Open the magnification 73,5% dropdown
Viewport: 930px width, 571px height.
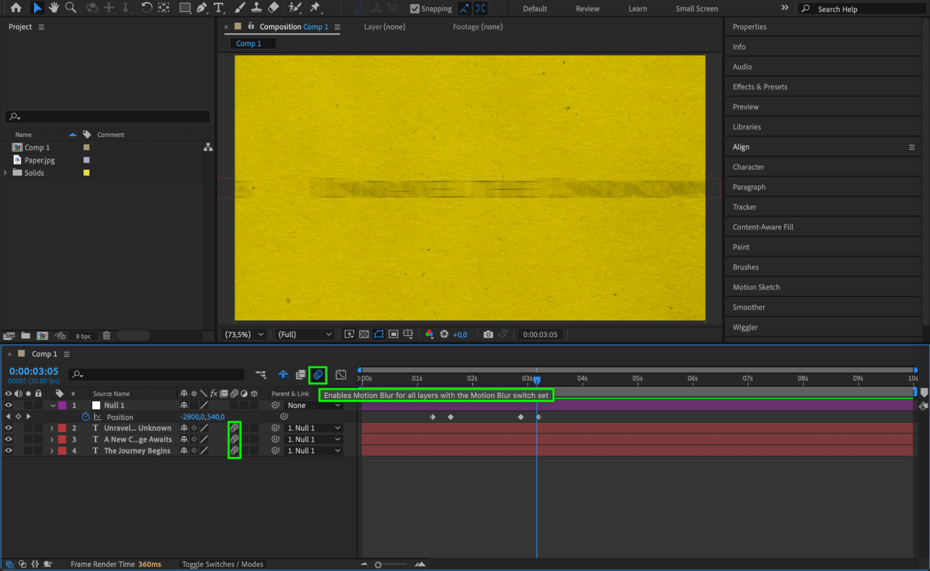[244, 334]
